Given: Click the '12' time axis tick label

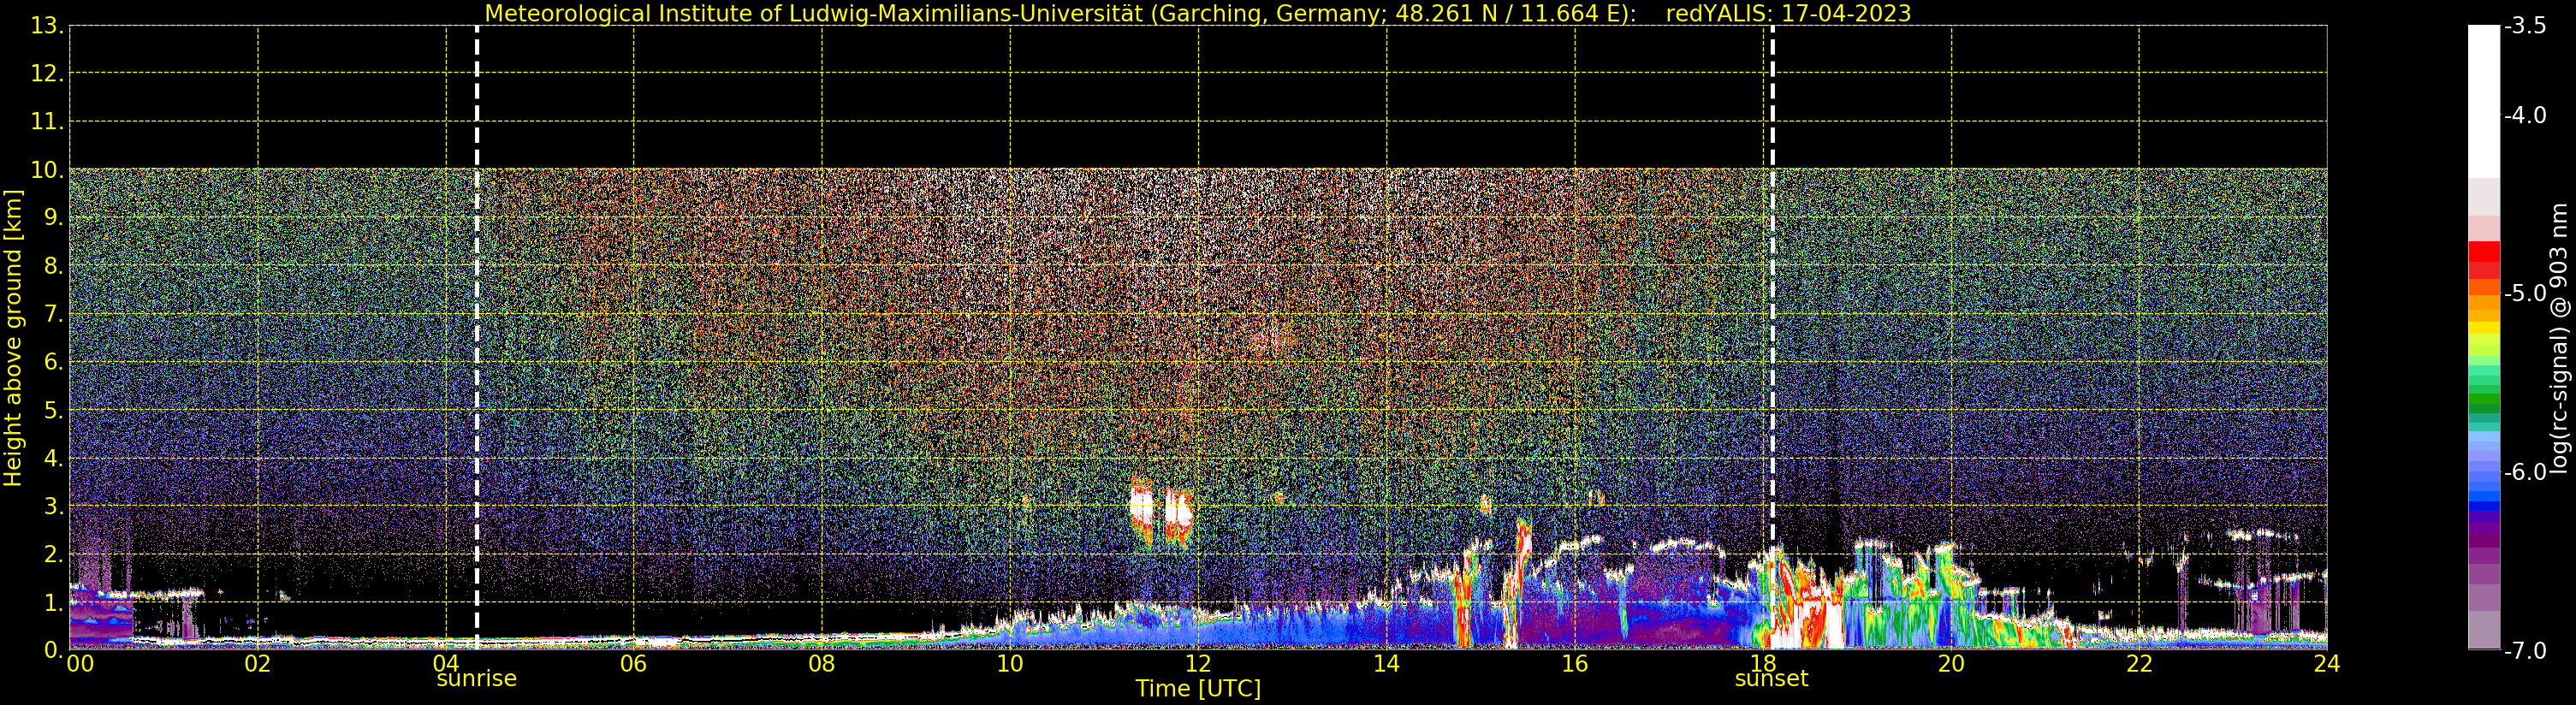Looking at the screenshot, I should 1198,664.
